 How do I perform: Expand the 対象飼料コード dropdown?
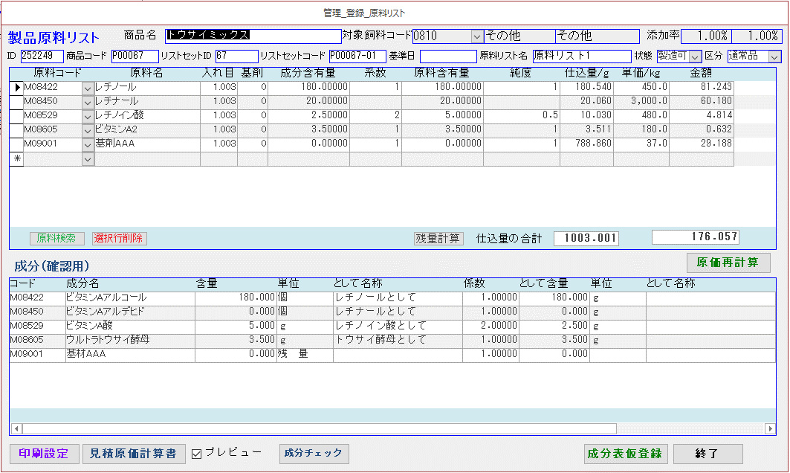coord(476,36)
